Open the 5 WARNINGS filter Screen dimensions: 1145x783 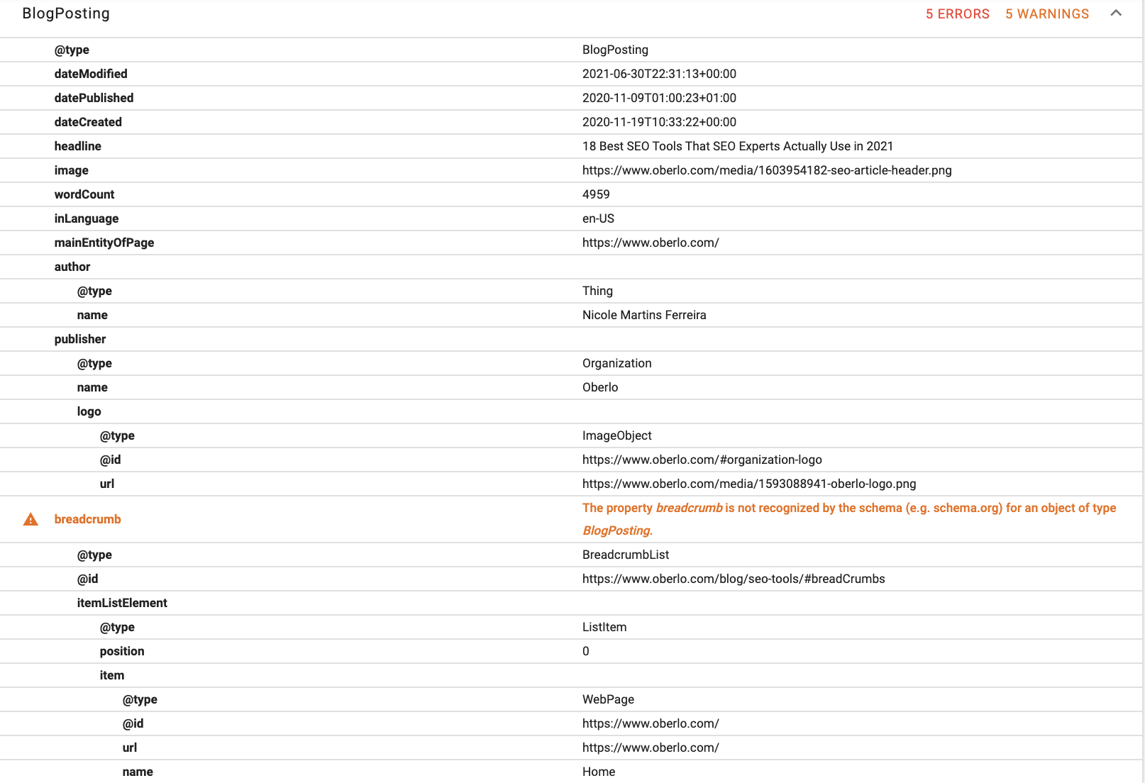(x=1046, y=13)
